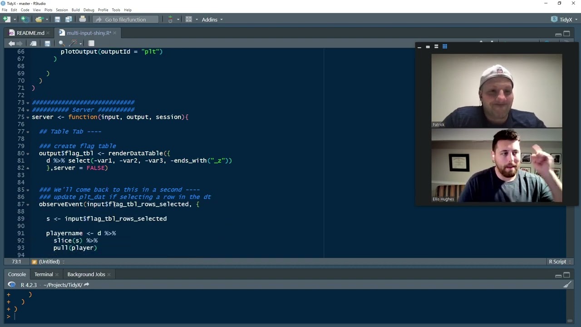Save the script from editor toolbar
The image size is (581, 327).
point(47,44)
